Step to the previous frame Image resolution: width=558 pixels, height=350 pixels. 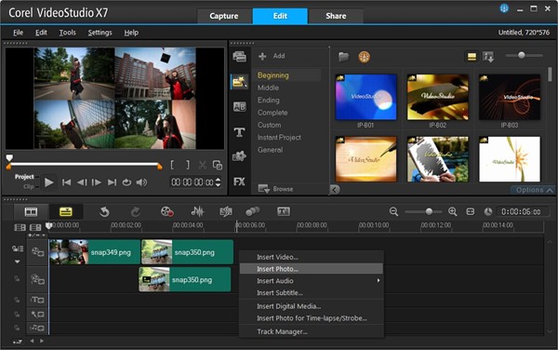pos(82,182)
